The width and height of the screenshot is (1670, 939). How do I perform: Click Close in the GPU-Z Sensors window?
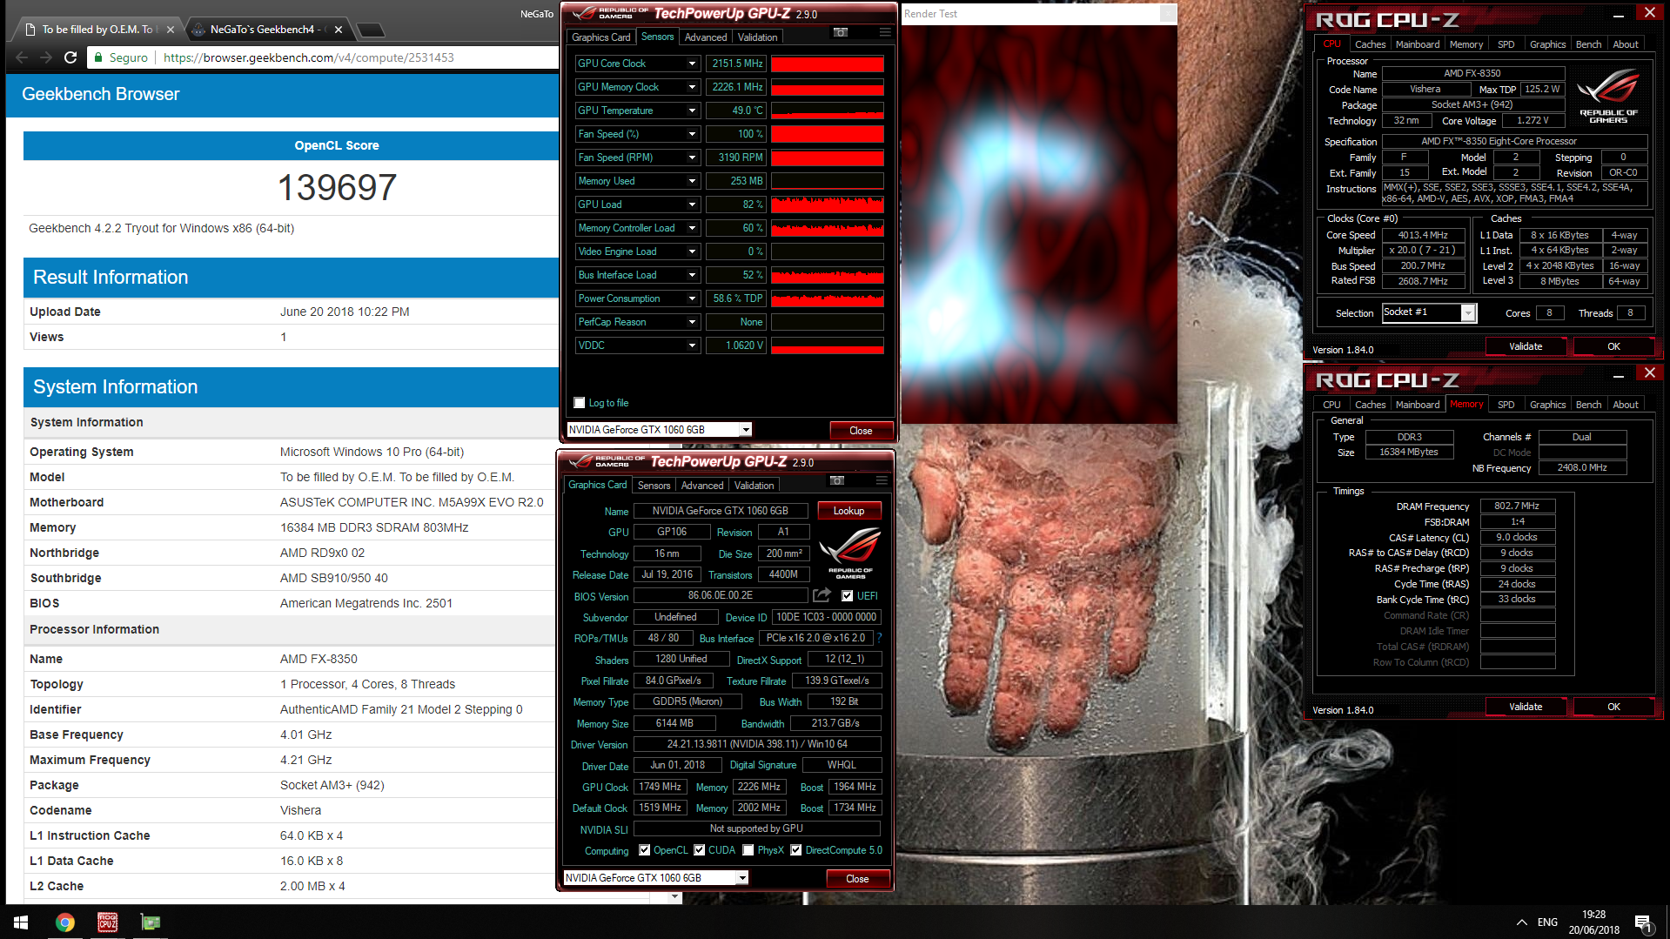click(861, 431)
